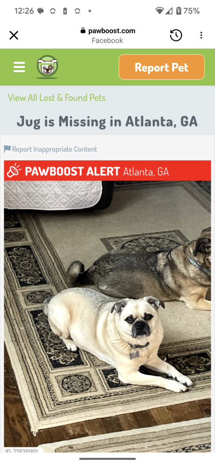Tap the PawBoost dog logo
The height and width of the screenshot is (465, 215).
pos(47,67)
